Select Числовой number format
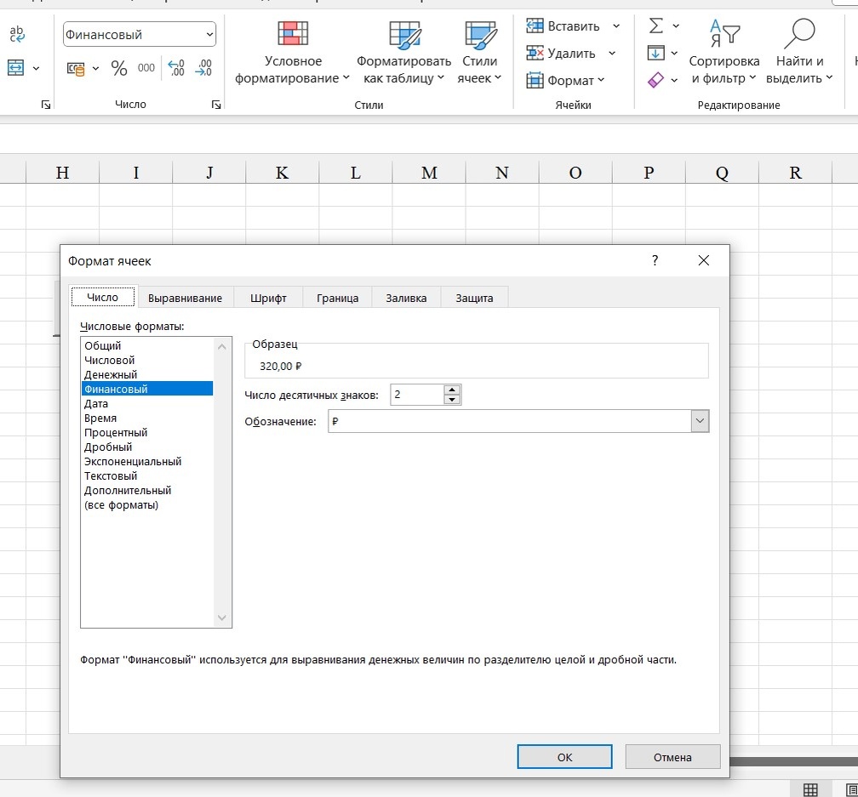The height and width of the screenshot is (797, 858). pos(147,361)
